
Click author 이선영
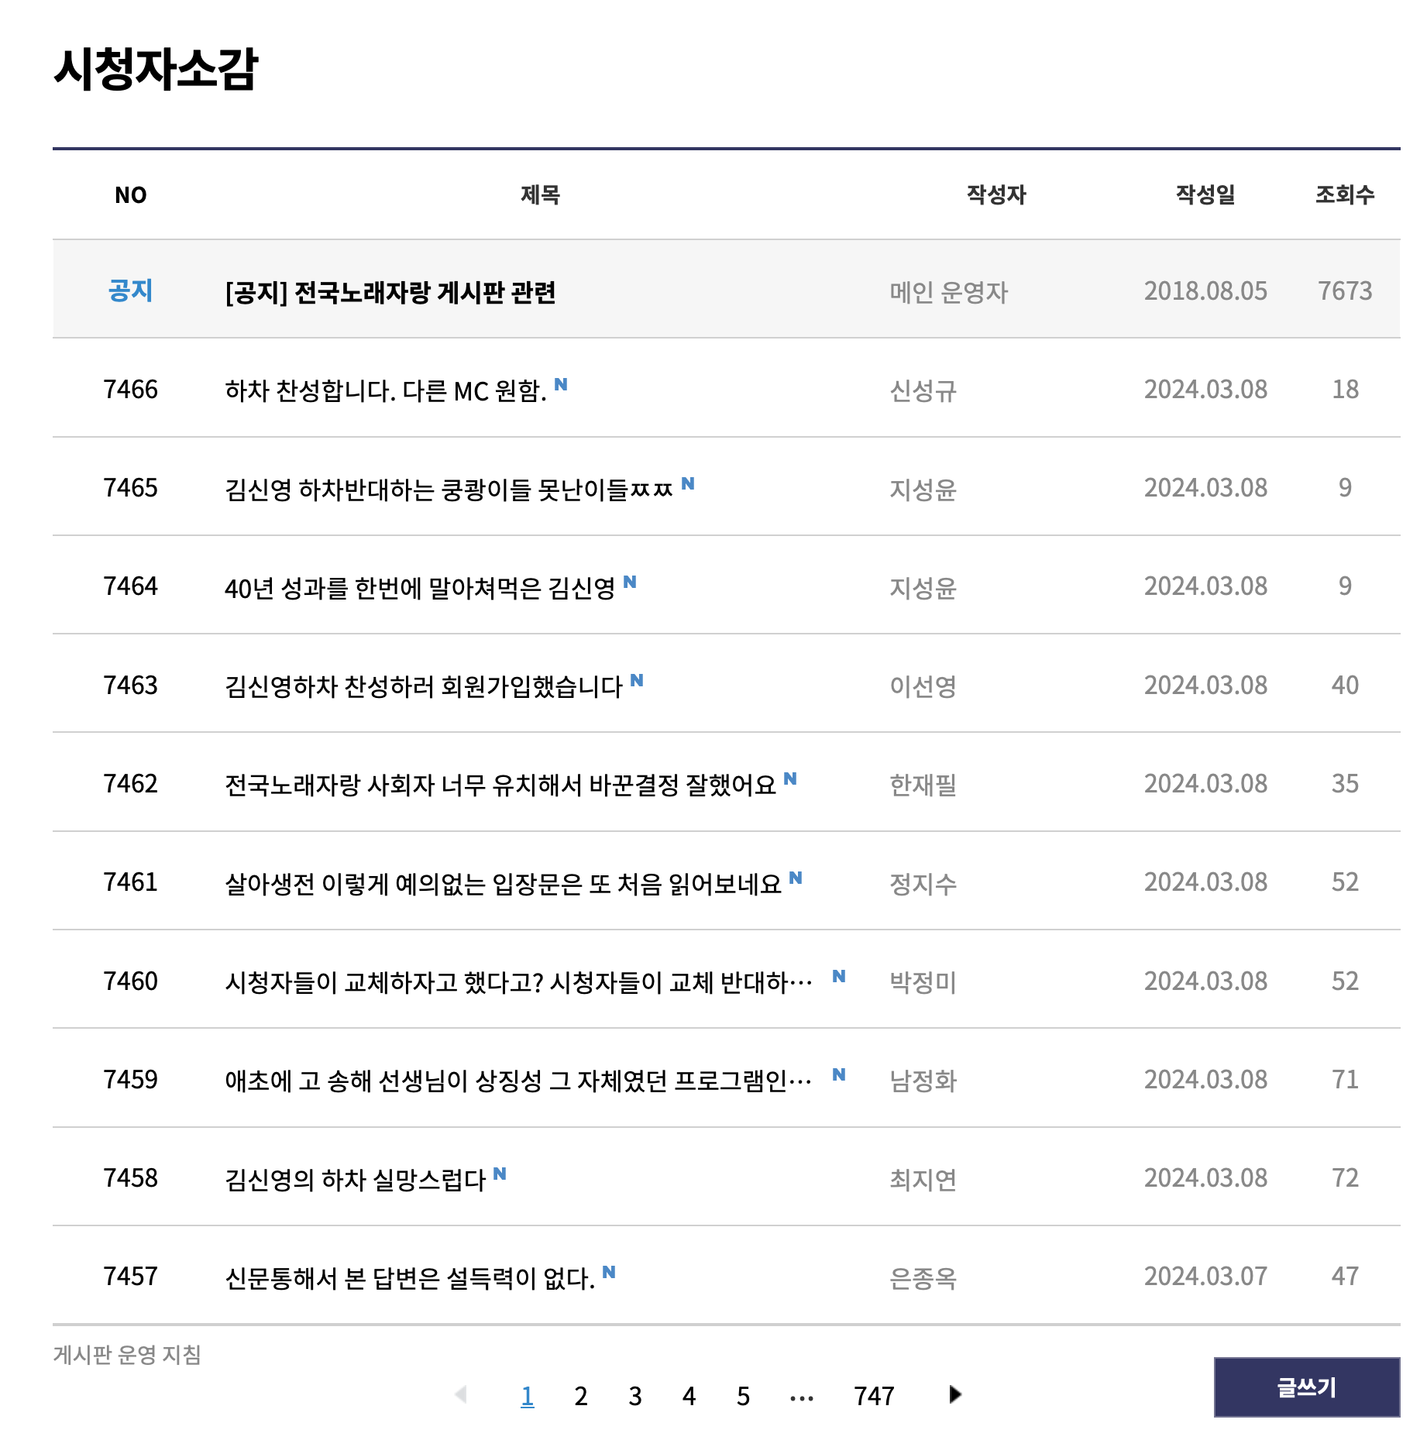923,686
